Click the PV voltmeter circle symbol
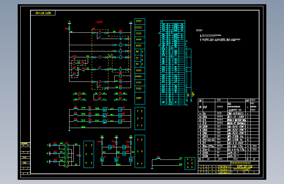This screenshot has width=284, height=184. (80, 156)
